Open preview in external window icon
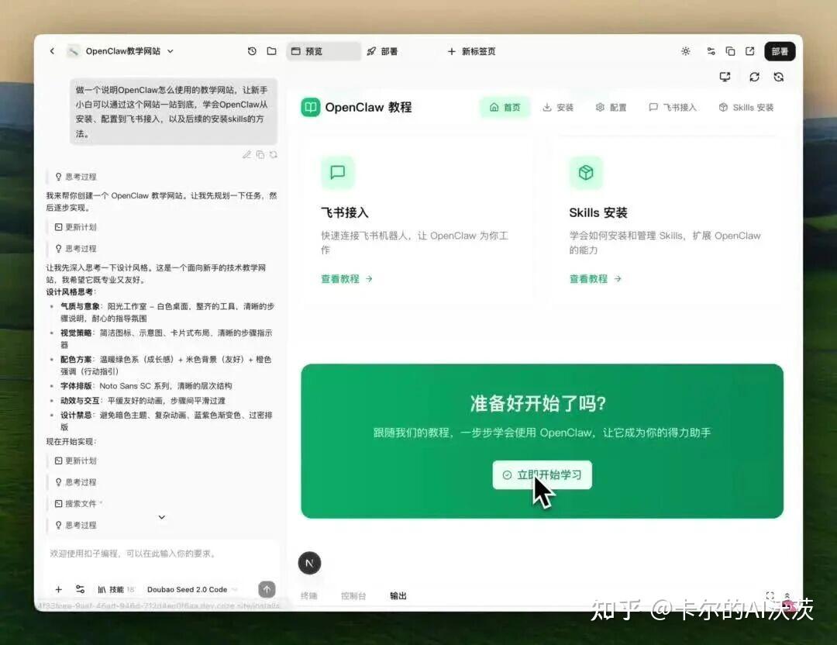 750,51
